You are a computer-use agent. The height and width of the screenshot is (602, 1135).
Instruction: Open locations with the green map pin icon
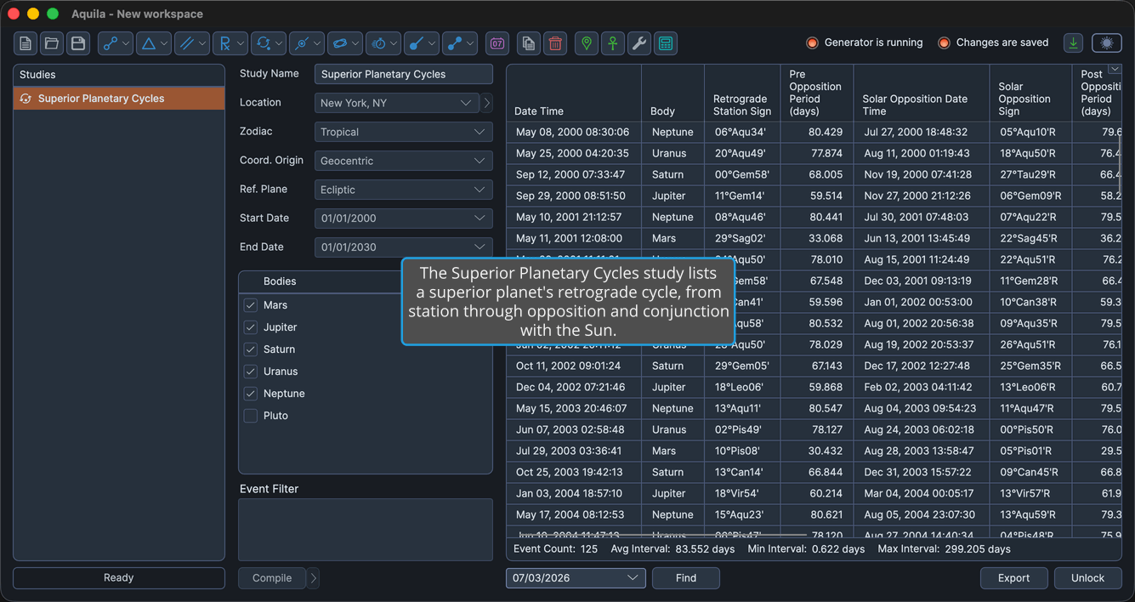tap(587, 43)
